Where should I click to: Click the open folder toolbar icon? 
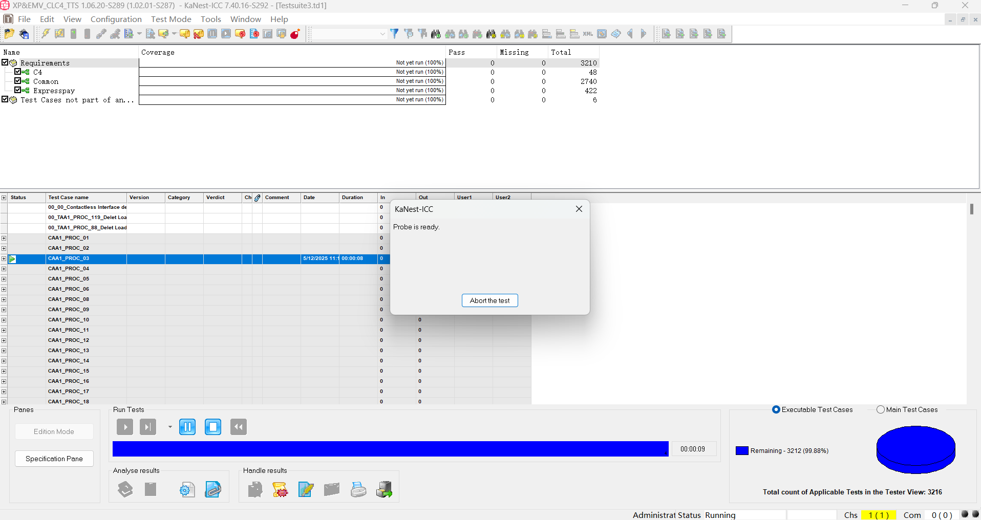click(9, 34)
